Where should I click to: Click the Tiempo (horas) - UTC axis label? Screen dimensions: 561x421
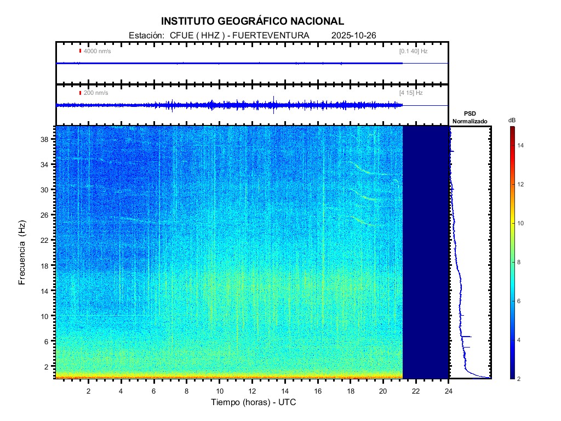pyautogui.click(x=254, y=402)
